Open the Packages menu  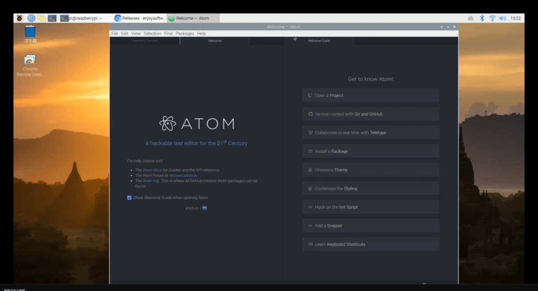pos(184,34)
